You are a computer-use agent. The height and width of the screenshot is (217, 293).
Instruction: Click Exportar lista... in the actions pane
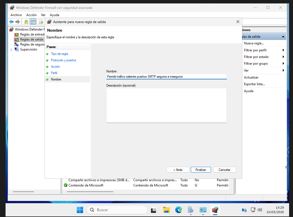(x=254, y=84)
